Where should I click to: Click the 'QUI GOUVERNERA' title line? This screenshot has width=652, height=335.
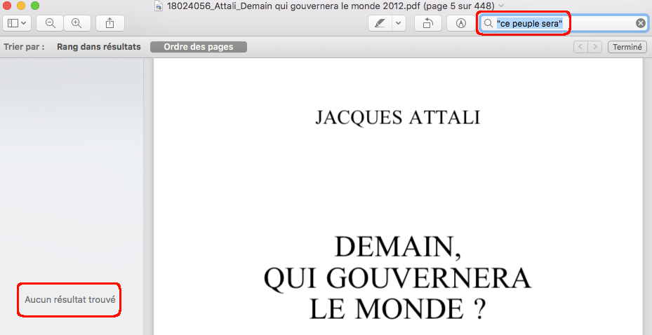click(397, 279)
